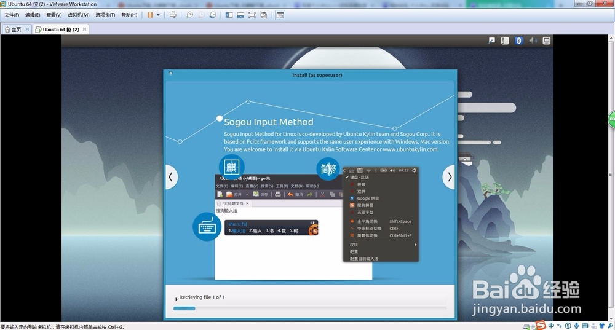
Task: Show or hide the library sidebar icon
Action: pyautogui.click(x=229, y=15)
